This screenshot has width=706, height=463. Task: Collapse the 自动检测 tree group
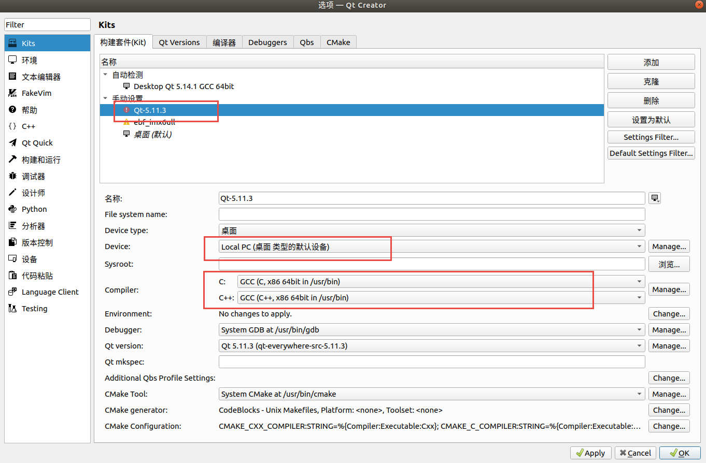click(x=106, y=75)
